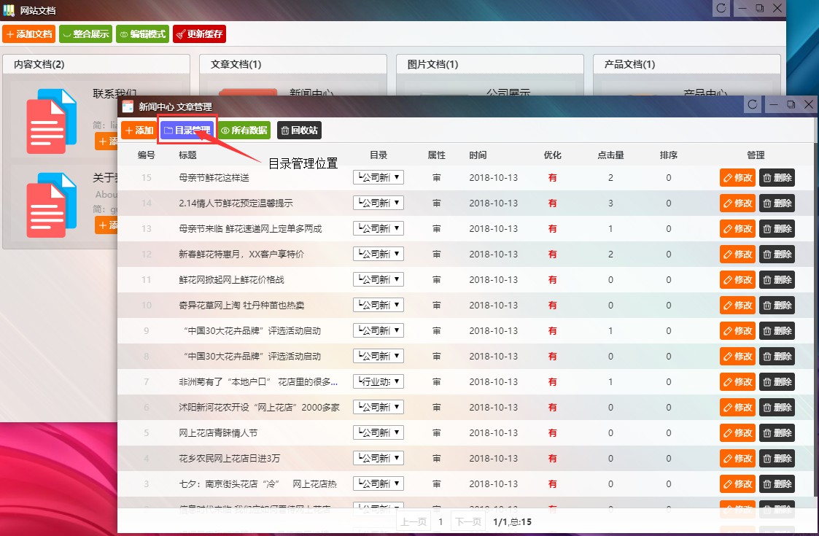Delete 沭阳新河花农开设网上花店 article
The height and width of the screenshot is (536, 819).
pyautogui.click(x=777, y=408)
